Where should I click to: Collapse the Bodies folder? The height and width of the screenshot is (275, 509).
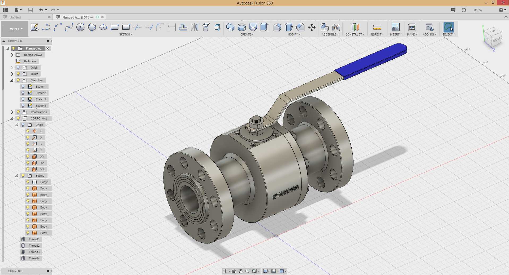tap(16, 176)
